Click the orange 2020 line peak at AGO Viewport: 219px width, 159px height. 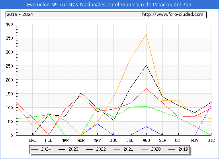click(146, 35)
